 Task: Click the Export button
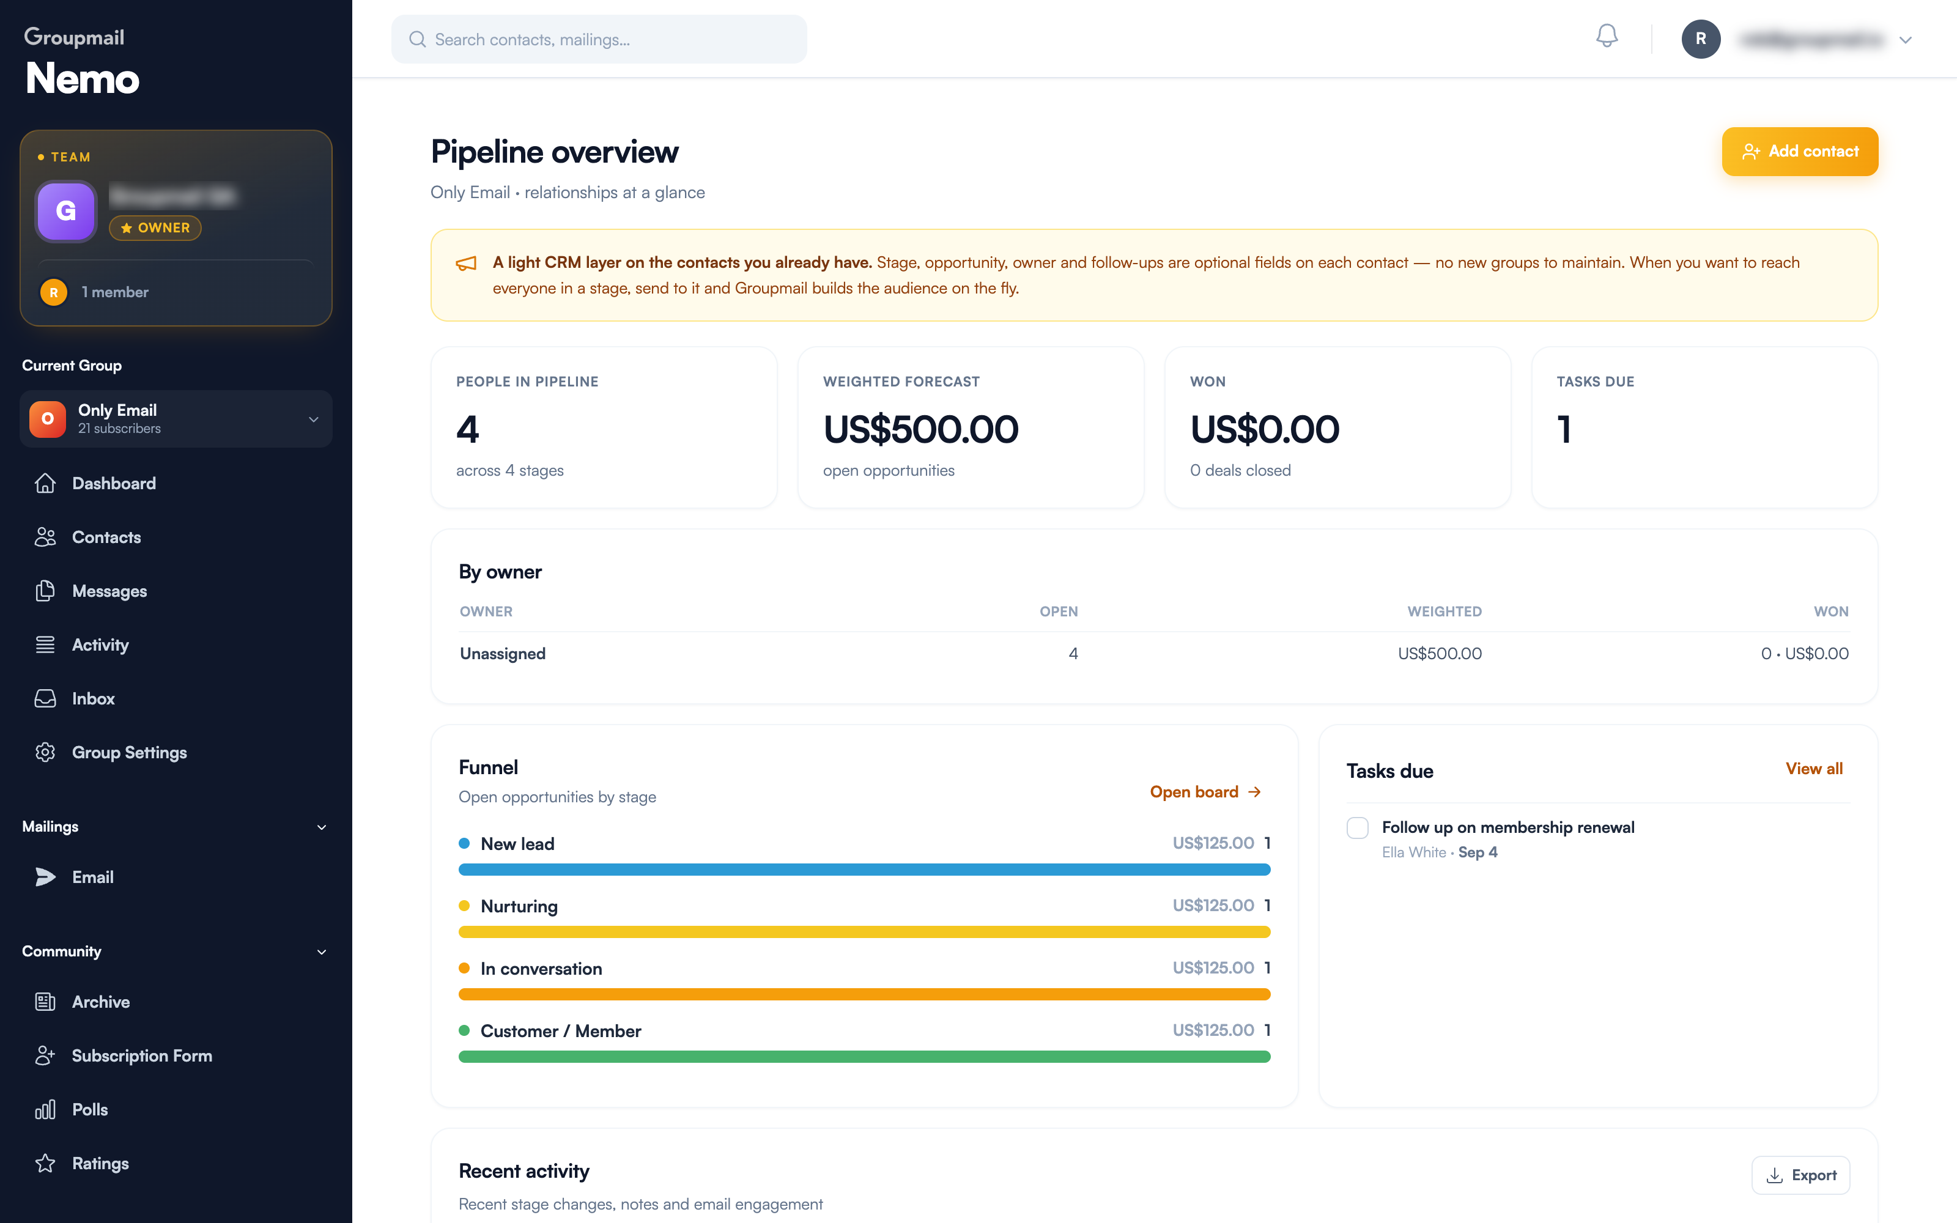pyautogui.click(x=1800, y=1175)
